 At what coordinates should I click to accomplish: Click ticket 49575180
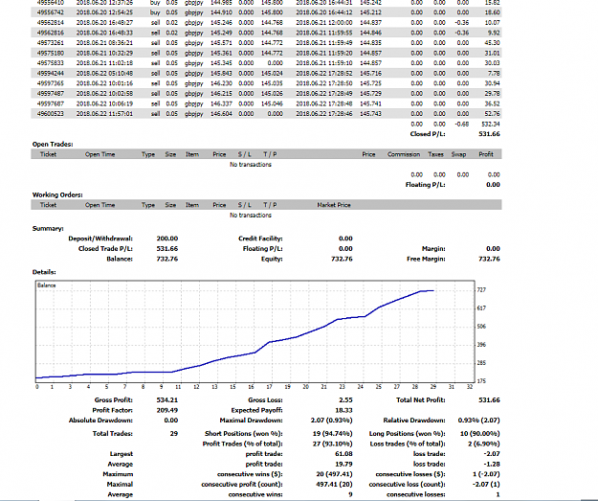click(x=51, y=53)
